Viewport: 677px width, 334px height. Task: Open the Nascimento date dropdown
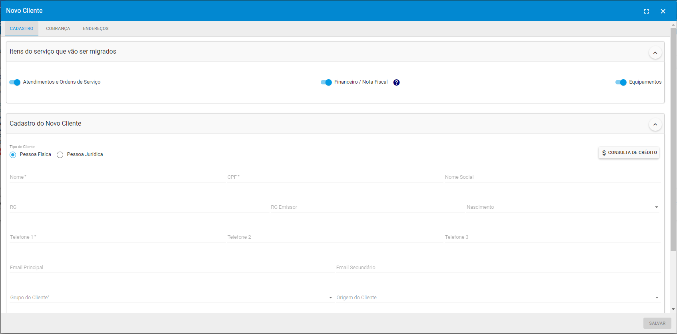click(657, 207)
